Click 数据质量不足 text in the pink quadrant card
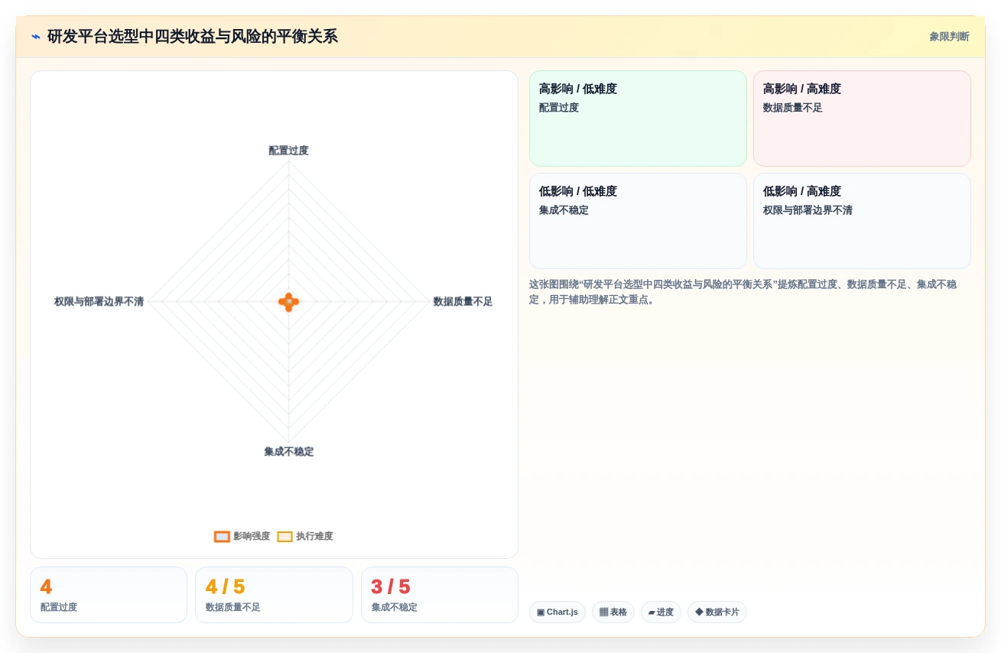 pos(793,108)
